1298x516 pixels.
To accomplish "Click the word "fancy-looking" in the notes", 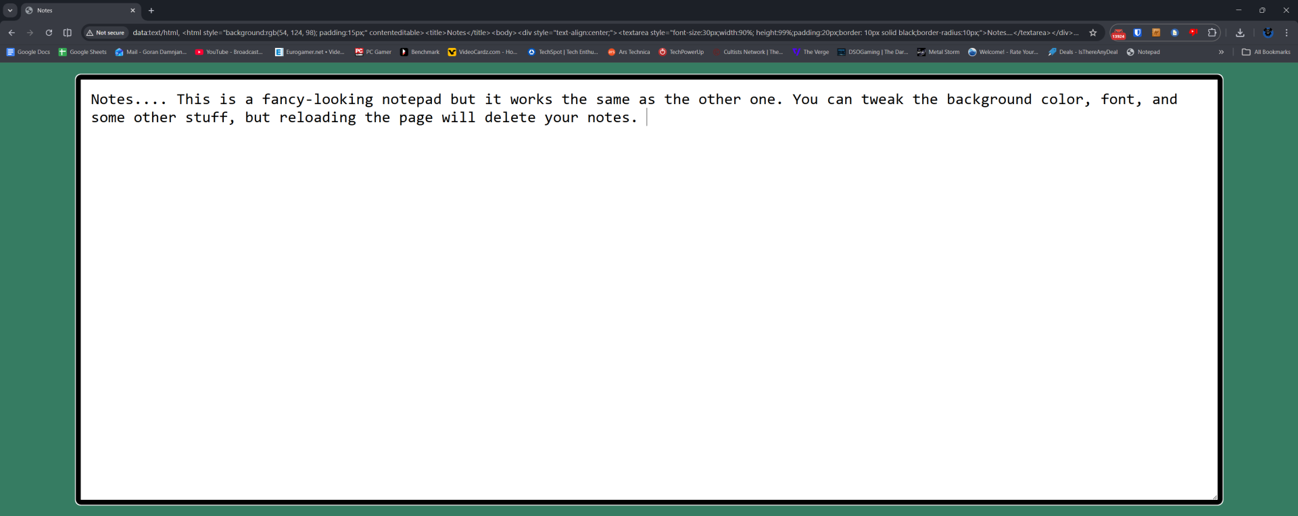I will point(318,99).
